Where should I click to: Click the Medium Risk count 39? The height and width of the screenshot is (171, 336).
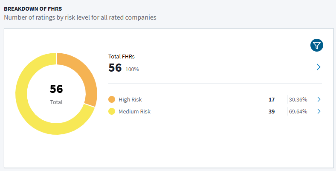tap(272, 112)
